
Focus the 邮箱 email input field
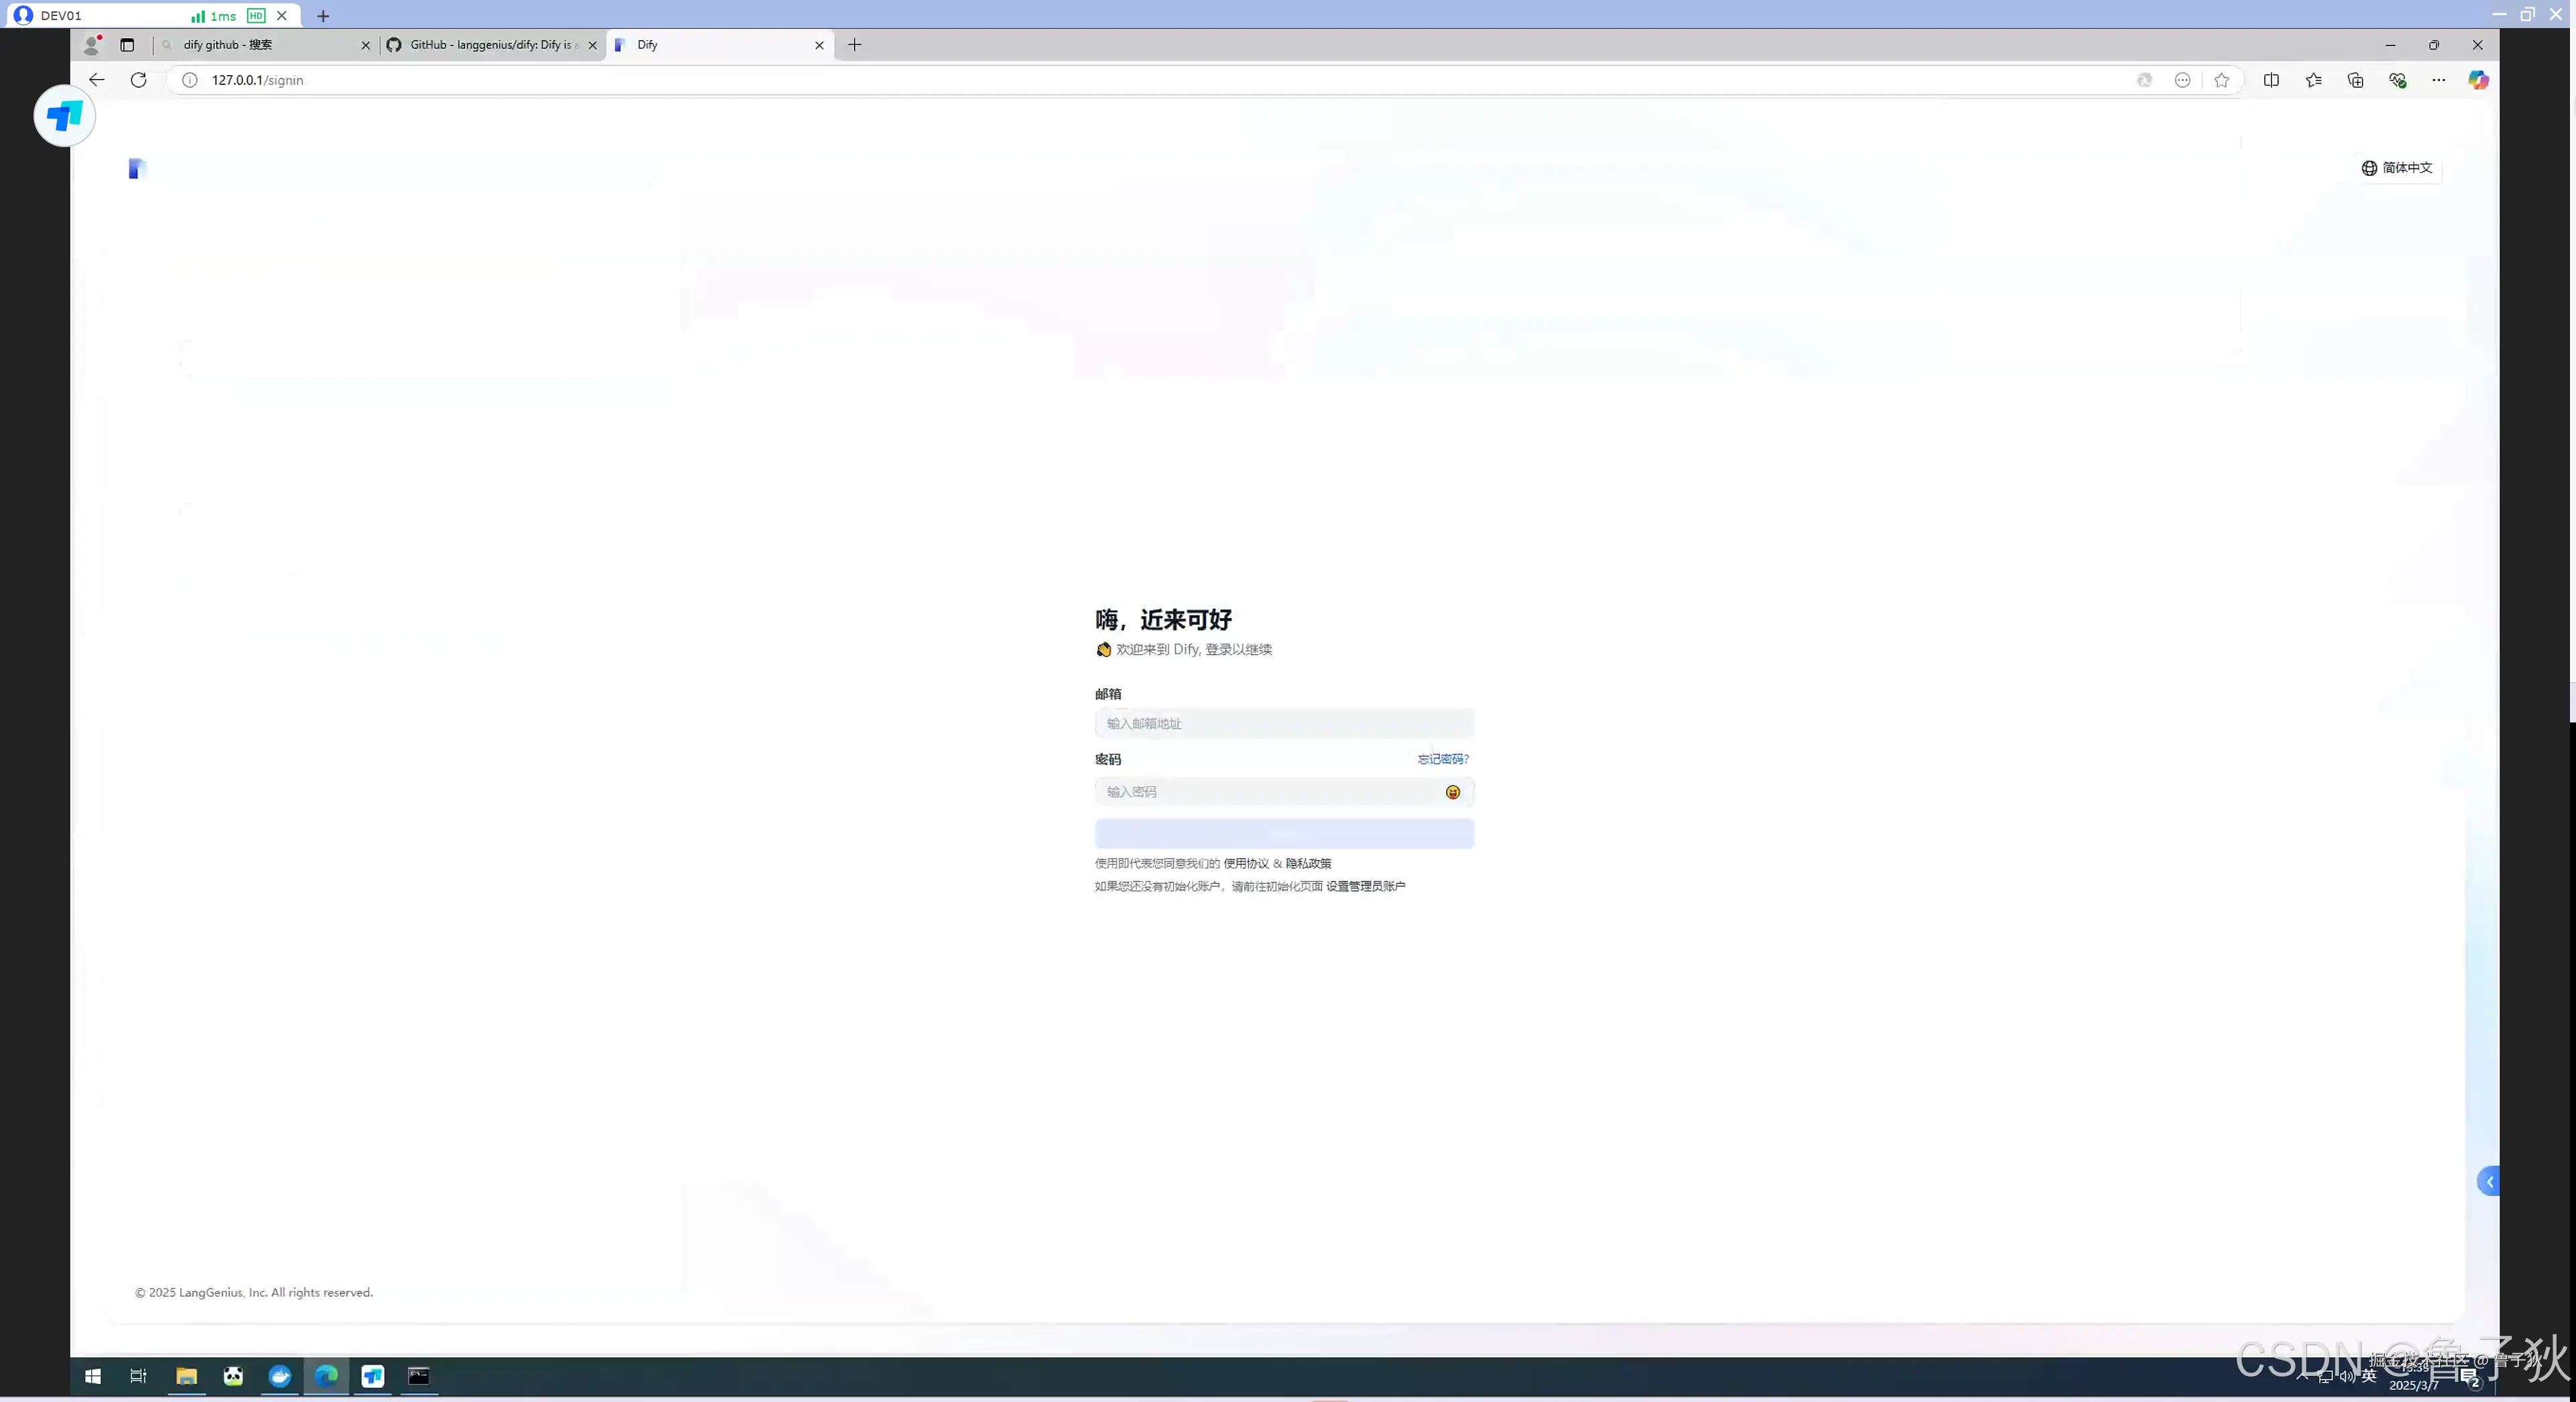[x=1284, y=724]
